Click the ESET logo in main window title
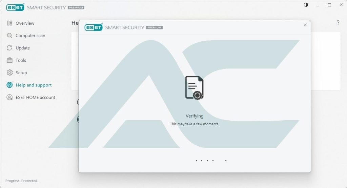The image size is (347, 188). click(15, 7)
